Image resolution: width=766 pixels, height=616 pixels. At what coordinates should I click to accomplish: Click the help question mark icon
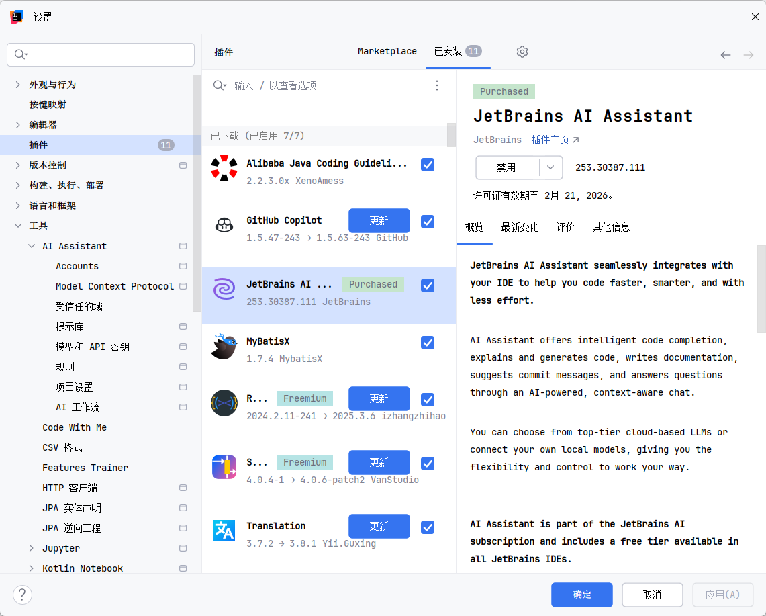coord(22,595)
